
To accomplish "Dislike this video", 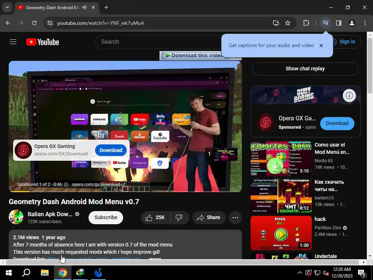I will coord(179,217).
